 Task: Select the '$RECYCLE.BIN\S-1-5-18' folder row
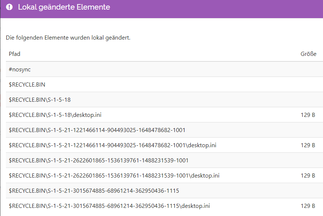(x=164, y=100)
